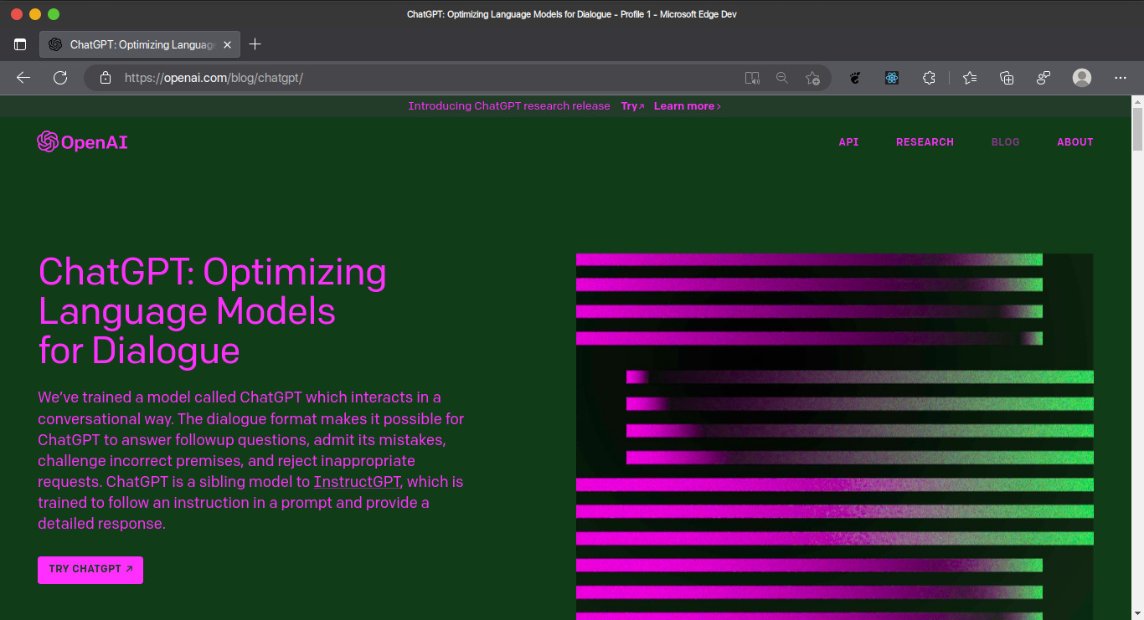View site info lock icon
Screen dimensions: 1144x620
pos(105,78)
